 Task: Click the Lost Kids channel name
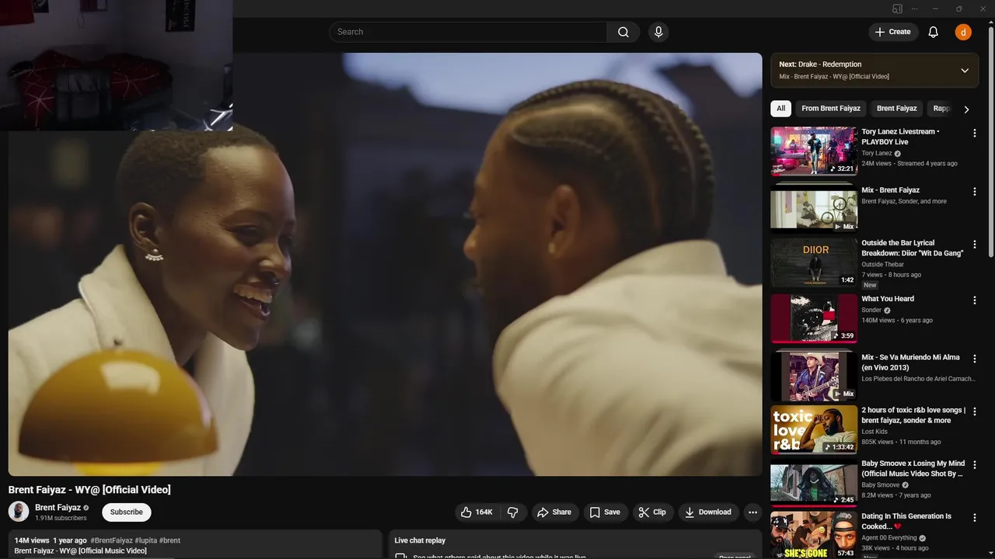click(875, 432)
